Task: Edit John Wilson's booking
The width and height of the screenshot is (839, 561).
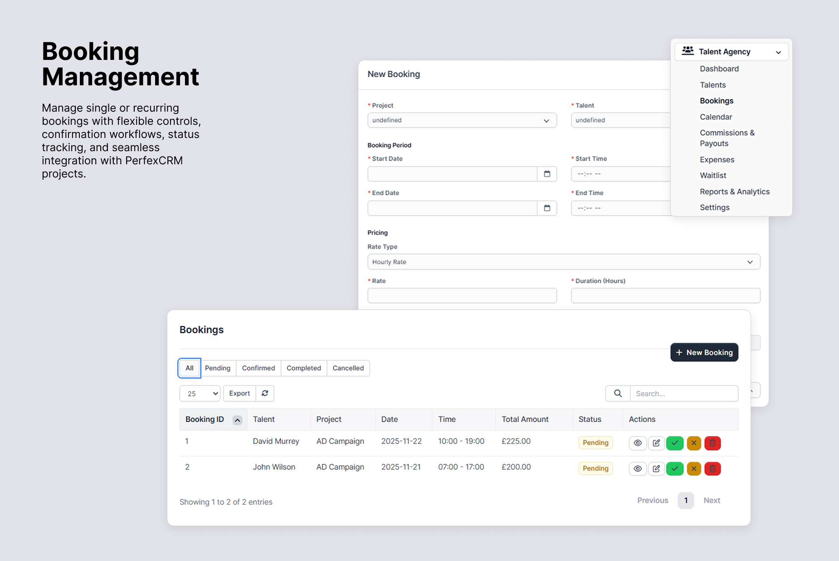Action: click(x=656, y=469)
